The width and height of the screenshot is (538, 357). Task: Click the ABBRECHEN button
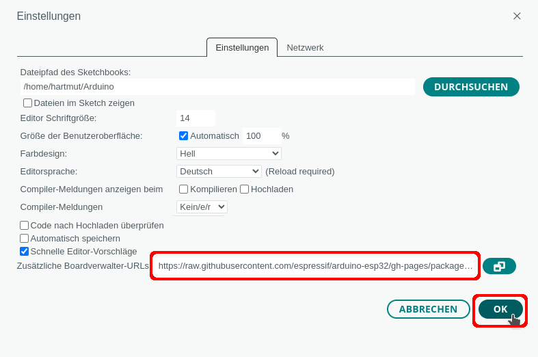click(428, 309)
